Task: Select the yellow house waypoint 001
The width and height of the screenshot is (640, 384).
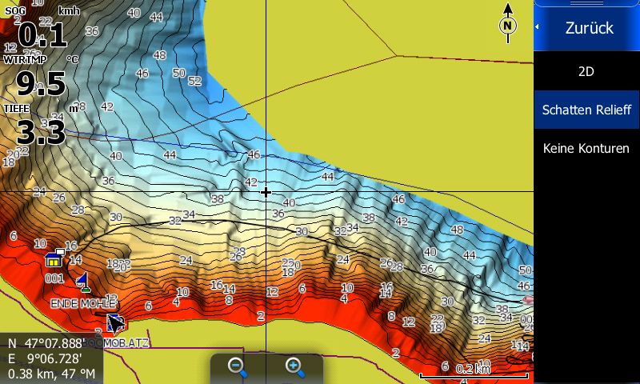Action: [x=54, y=261]
